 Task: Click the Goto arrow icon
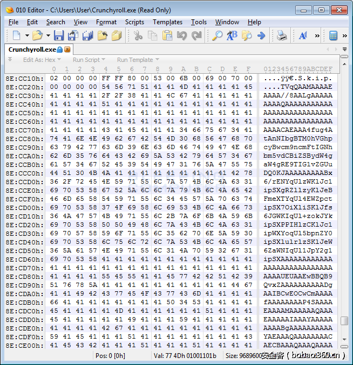[261, 36]
